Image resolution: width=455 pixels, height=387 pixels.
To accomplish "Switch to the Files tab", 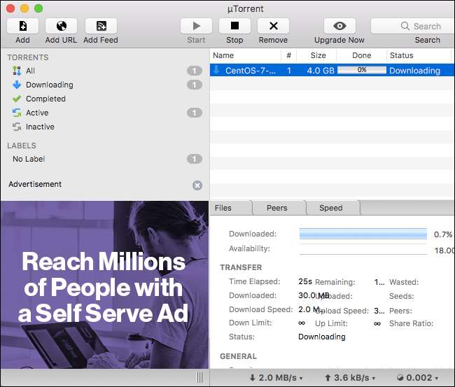I will coord(223,208).
